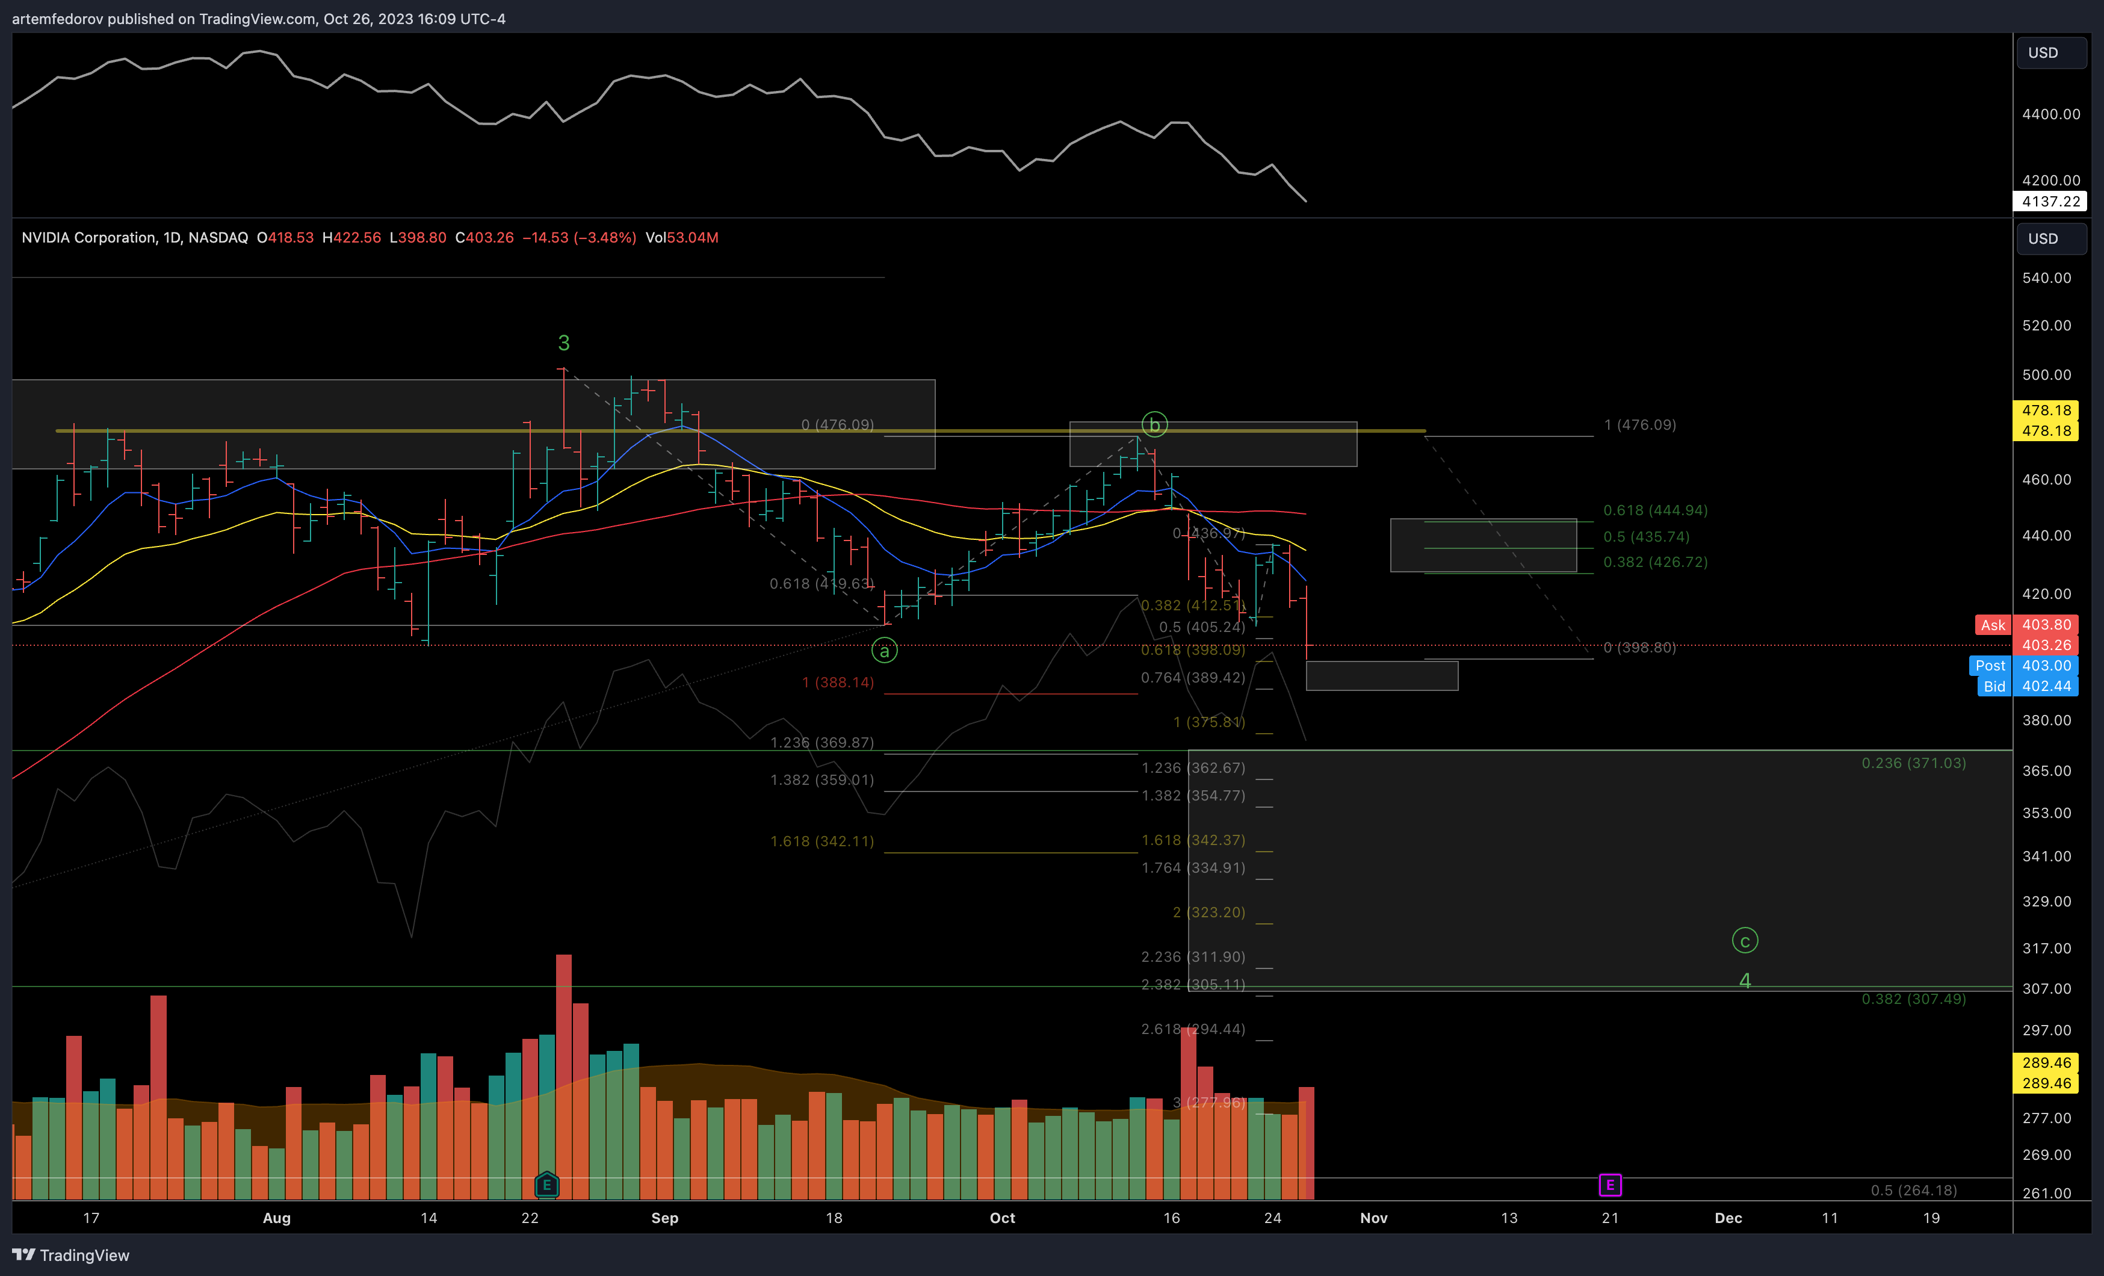Click the NVIDIA Corporation, 1D, NASDAQ title
The image size is (2104, 1276).
(x=135, y=237)
